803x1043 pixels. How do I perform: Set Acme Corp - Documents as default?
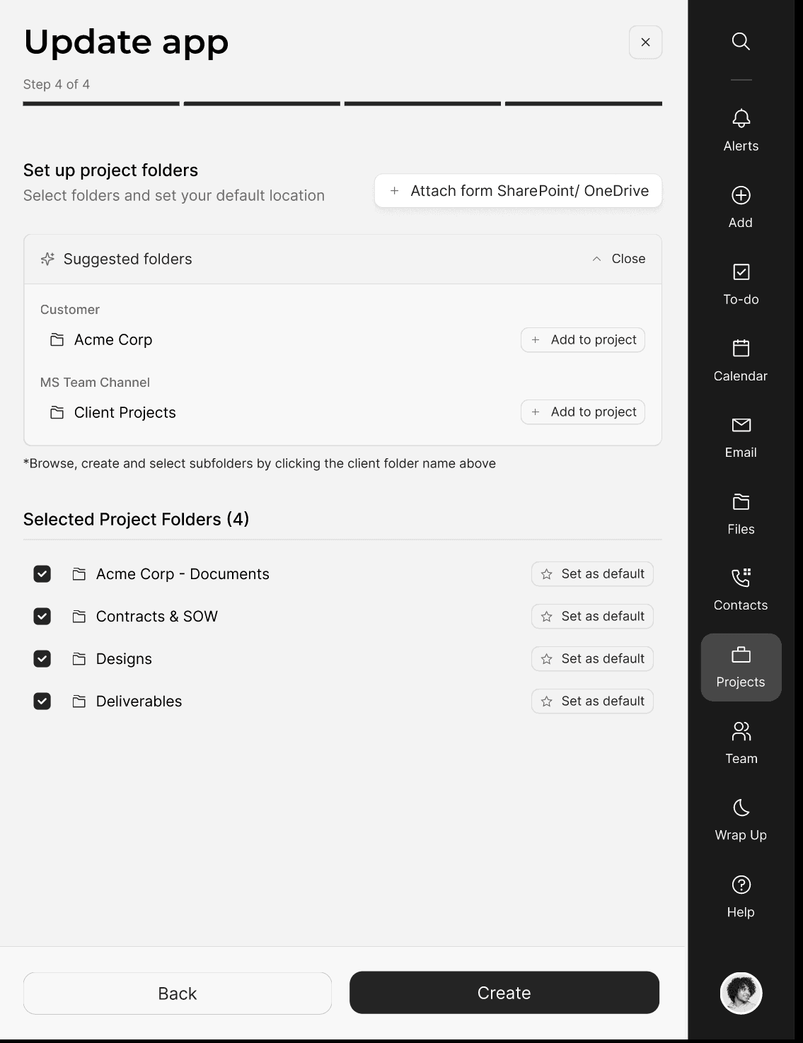coord(591,573)
